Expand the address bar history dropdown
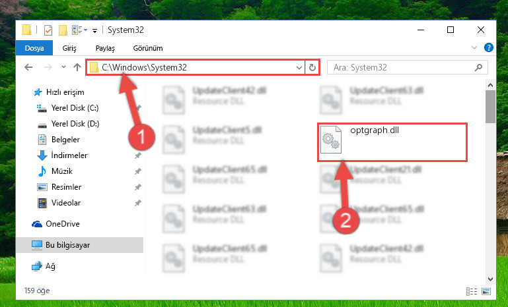The image size is (508, 307). tap(299, 68)
